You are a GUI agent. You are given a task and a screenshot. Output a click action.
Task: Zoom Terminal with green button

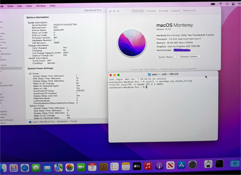point(118,75)
